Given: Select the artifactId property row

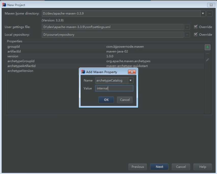Looking at the screenshot, I should click(x=105, y=51).
